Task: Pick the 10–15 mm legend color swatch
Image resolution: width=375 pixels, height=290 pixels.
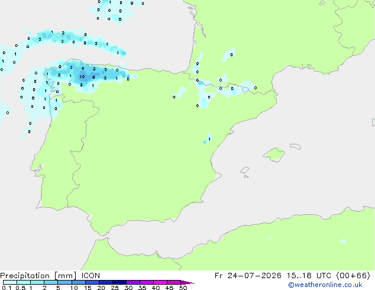Action: 78,282
